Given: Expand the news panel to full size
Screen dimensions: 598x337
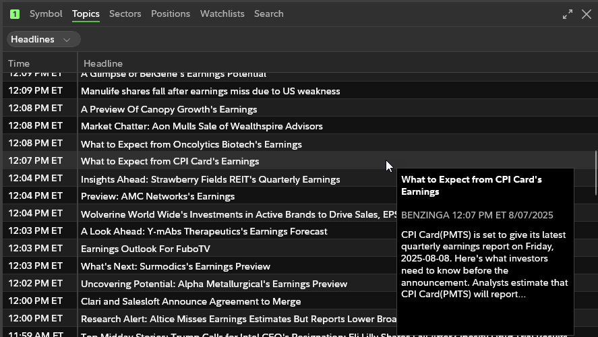Looking at the screenshot, I should (x=568, y=14).
